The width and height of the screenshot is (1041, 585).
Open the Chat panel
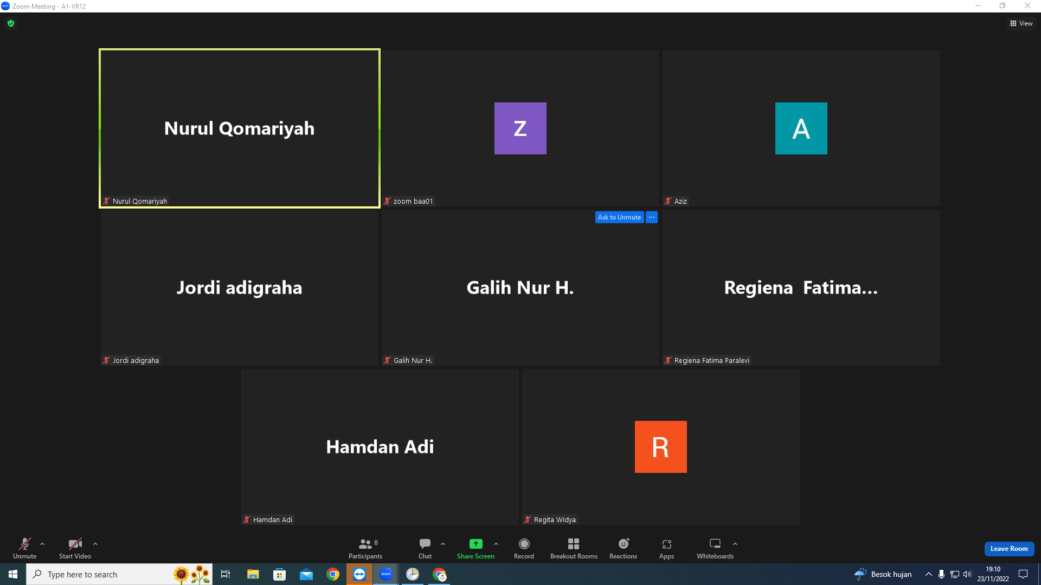[x=425, y=548]
